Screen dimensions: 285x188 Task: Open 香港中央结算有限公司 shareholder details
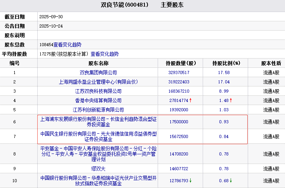(98, 100)
